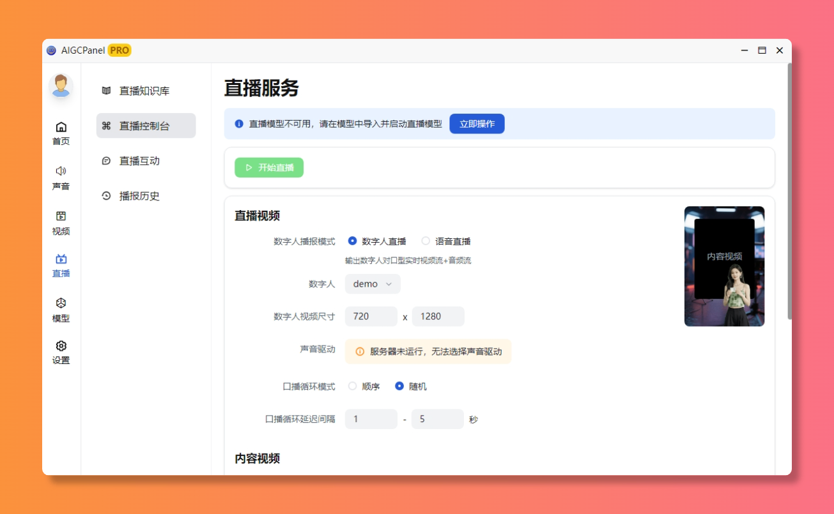Choose 顺序 loop mode radio button
This screenshot has width=834, height=514.
[352, 386]
